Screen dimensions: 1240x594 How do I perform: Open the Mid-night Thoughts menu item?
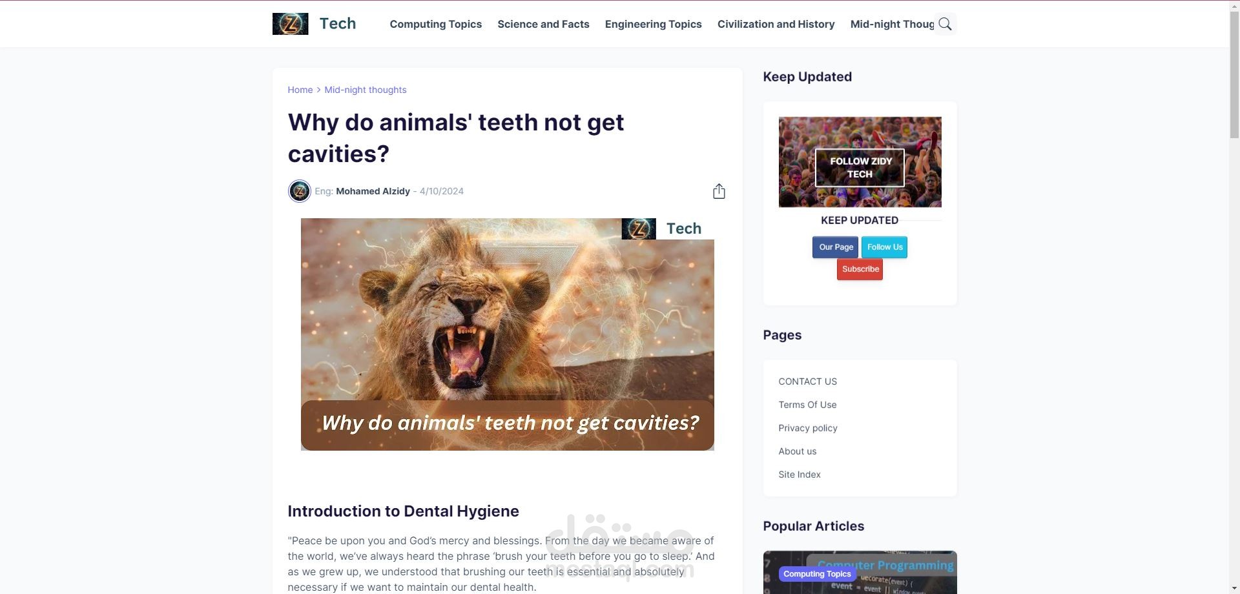[892, 24]
